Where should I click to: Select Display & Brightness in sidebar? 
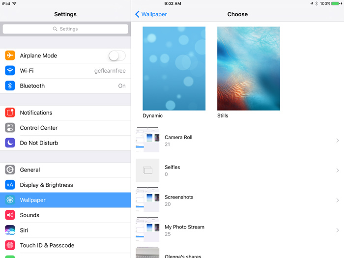46,185
